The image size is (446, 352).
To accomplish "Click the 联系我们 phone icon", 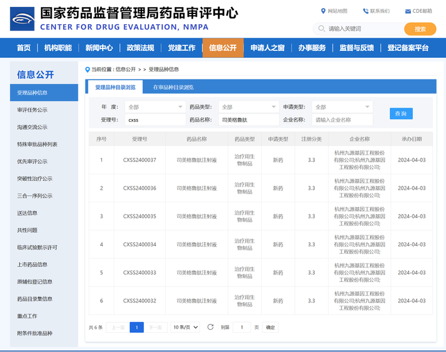I will click(366, 11).
